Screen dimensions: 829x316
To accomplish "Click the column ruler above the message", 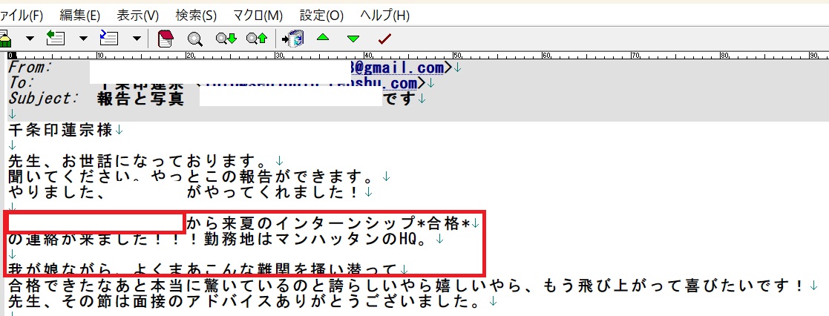I will 414,56.
